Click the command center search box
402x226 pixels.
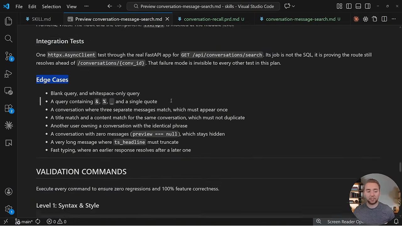tap(204, 6)
